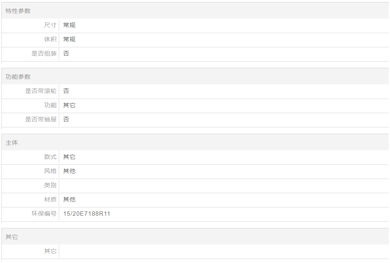390x263 pixels.
Task: Click the 特性参数 section header
Action: click(18, 11)
